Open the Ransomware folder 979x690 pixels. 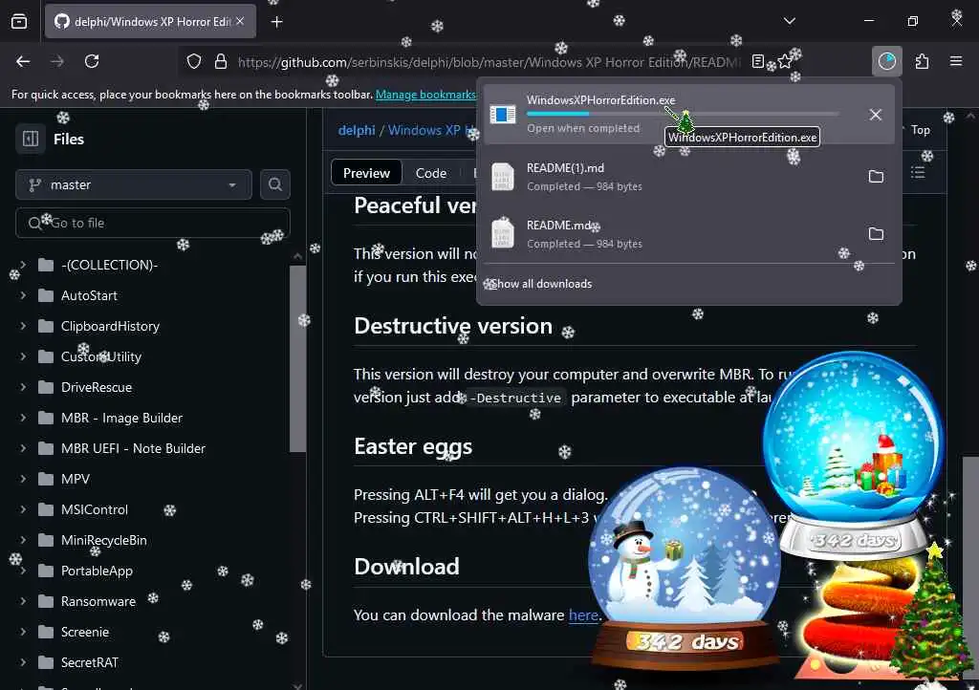[98, 601]
